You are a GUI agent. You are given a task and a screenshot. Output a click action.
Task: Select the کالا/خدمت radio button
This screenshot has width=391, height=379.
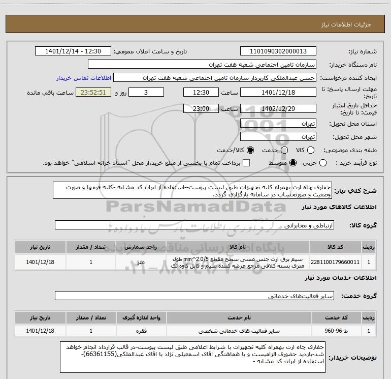point(250,150)
